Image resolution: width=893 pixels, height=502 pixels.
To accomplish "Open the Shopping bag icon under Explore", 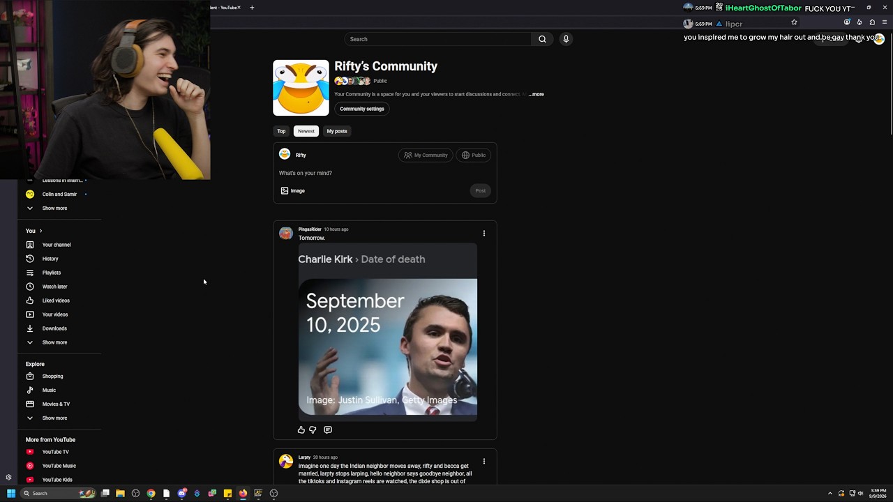I will click(x=30, y=376).
